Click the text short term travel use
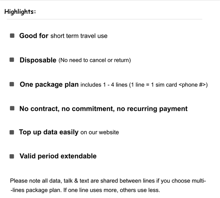220x198 pixels. click(x=79, y=36)
